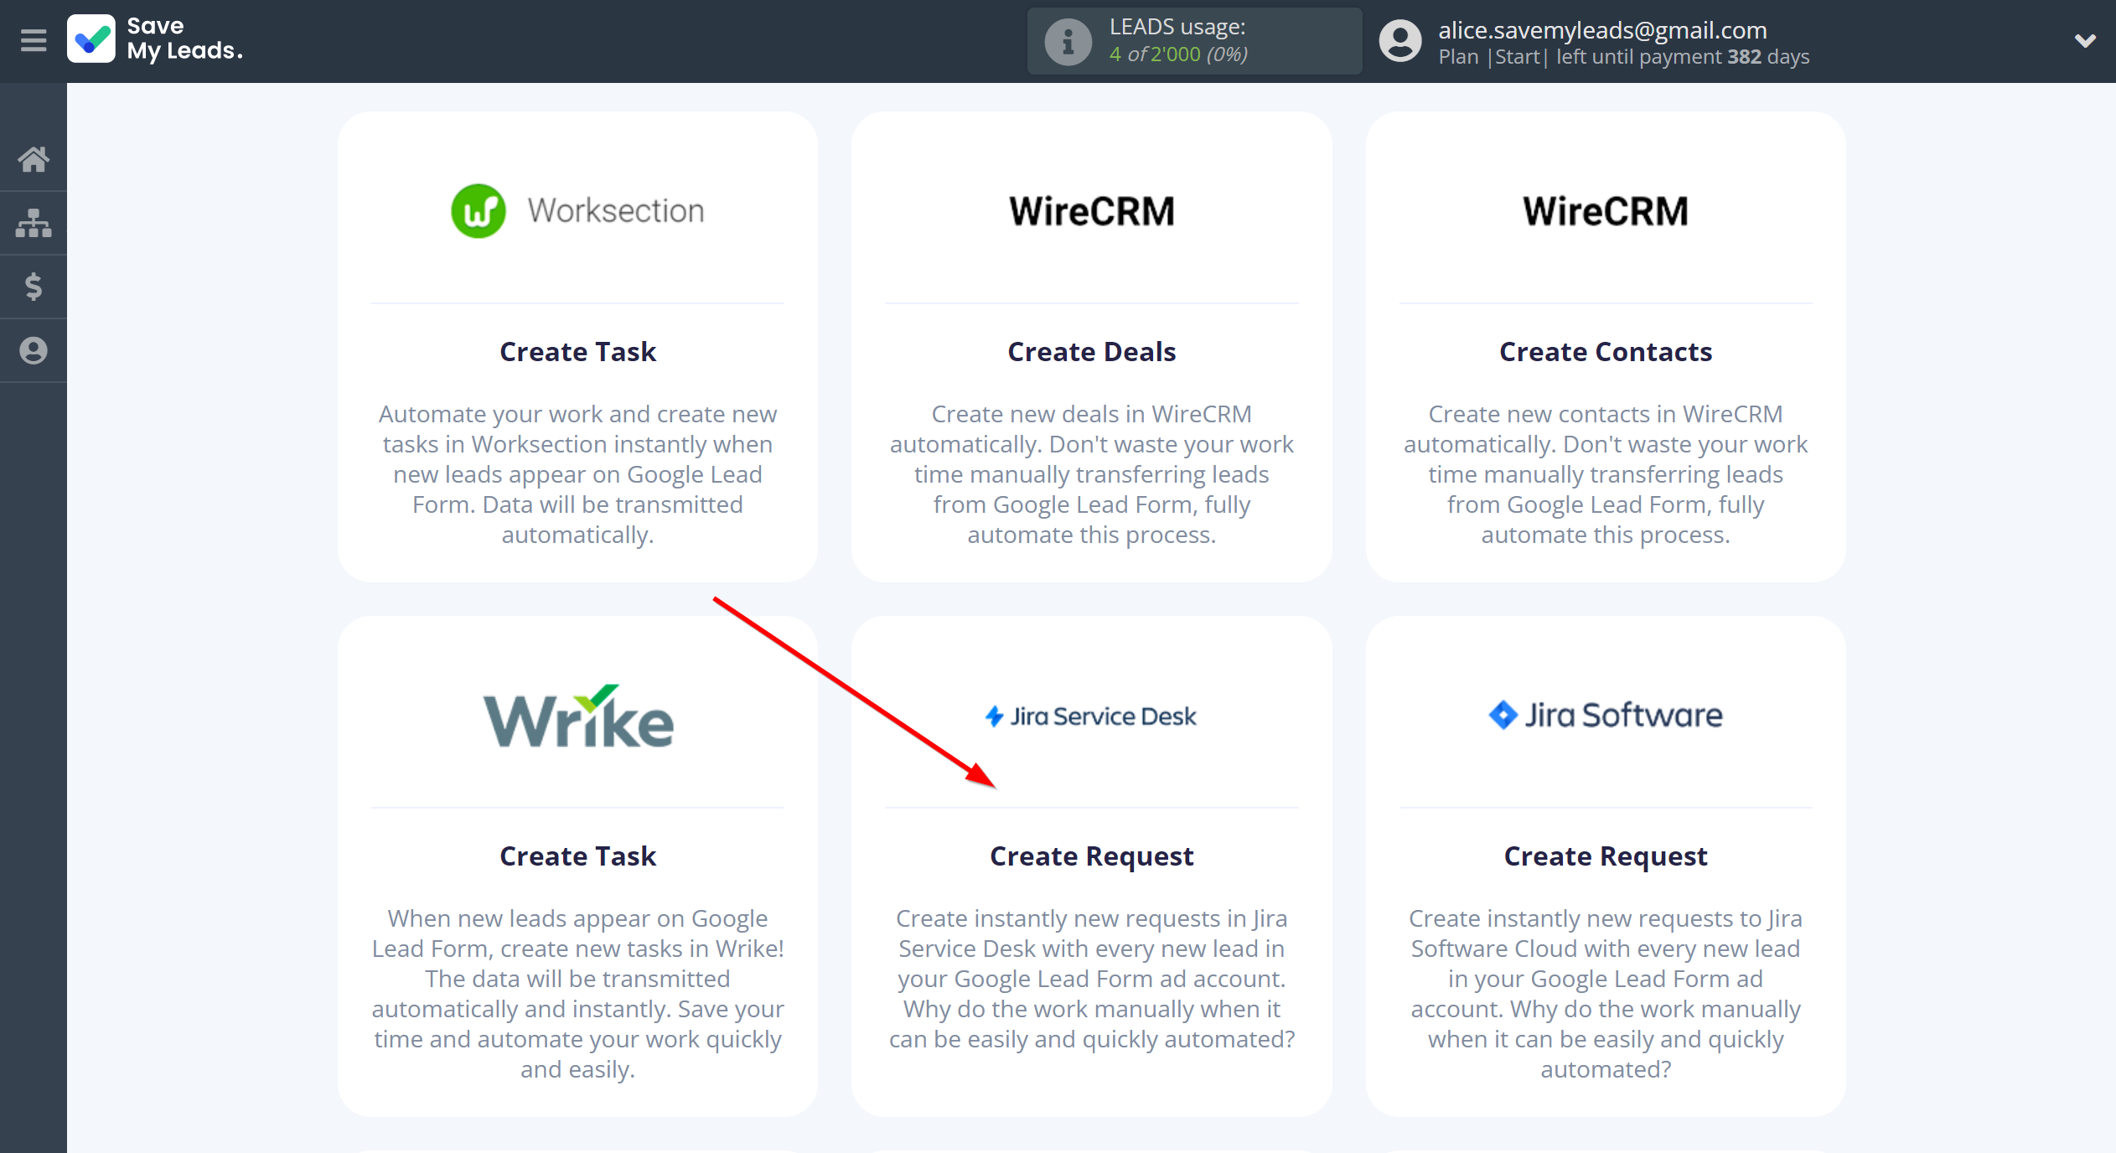Open the profile sidebar icon

pyautogui.click(x=34, y=350)
